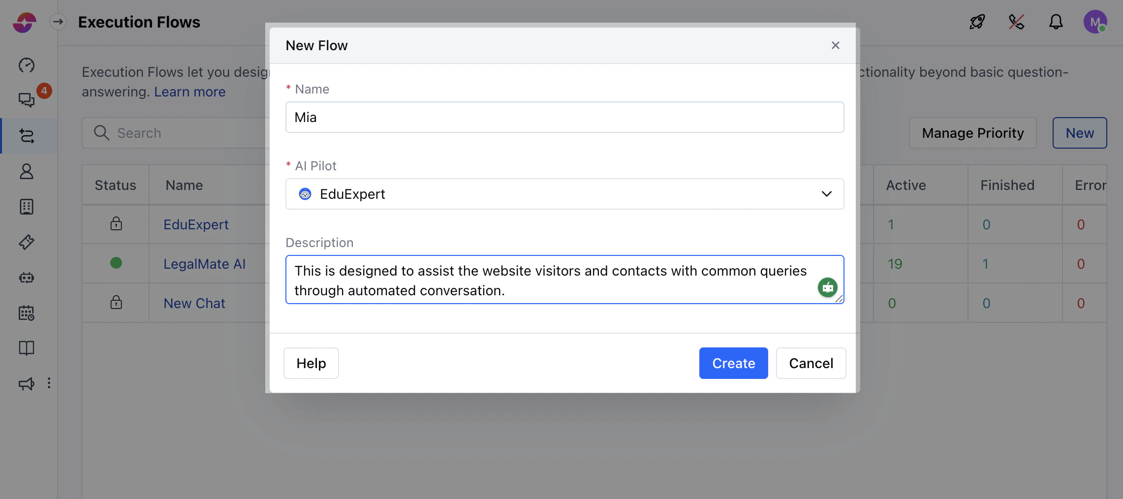
Task: Open the dashboard gauge icon in sidebar
Action: tap(27, 65)
